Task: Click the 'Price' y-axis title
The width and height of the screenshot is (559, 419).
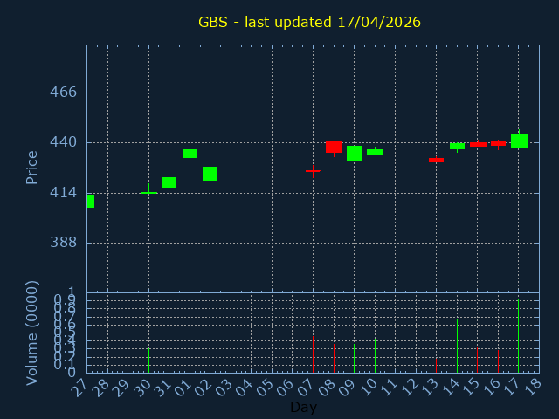Action: coord(32,167)
